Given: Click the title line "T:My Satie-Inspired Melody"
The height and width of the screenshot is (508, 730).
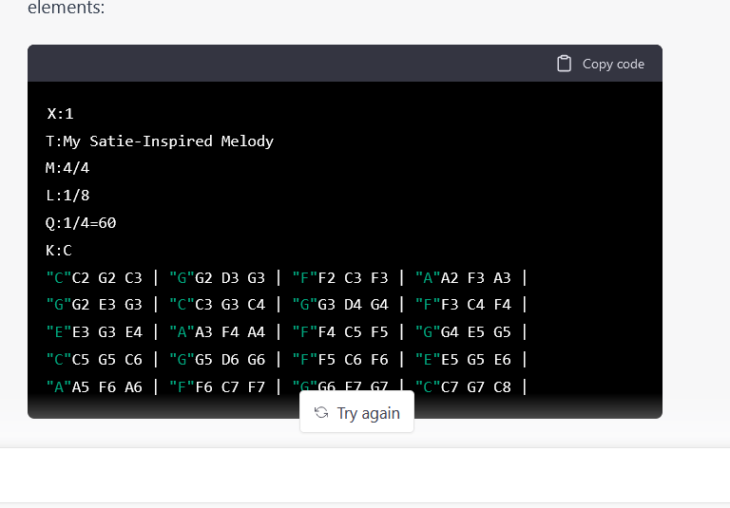Looking at the screenshot, I should coord(160,141).
